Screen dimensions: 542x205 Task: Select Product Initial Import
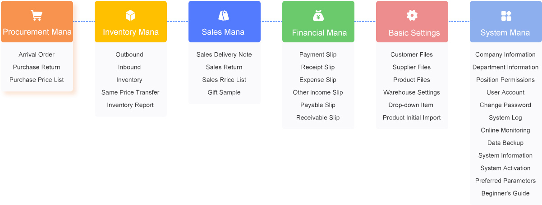(412, 118)
